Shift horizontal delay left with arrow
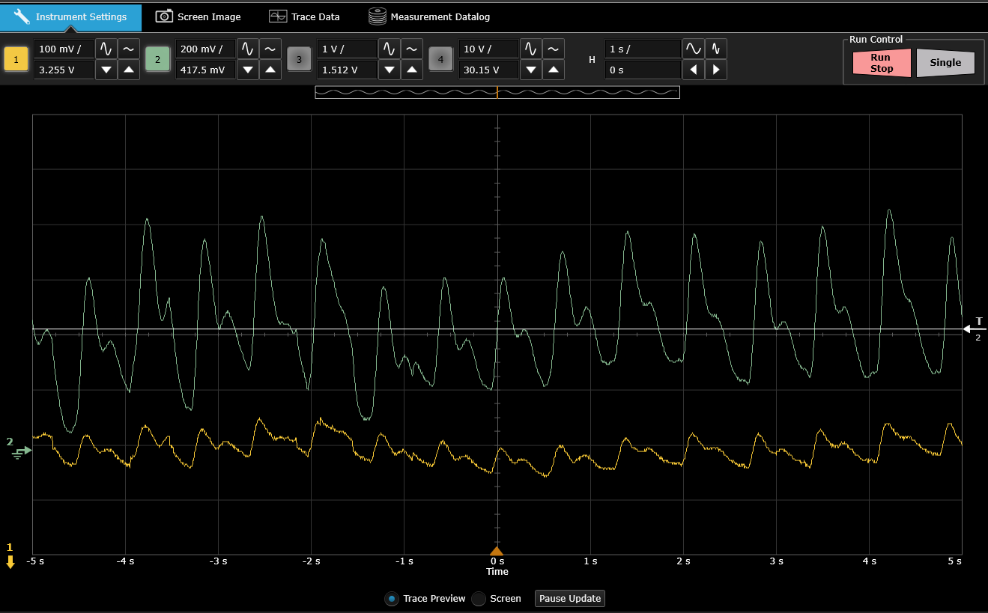The width and height of the screenshot is (988, 613). coord(694,70)
